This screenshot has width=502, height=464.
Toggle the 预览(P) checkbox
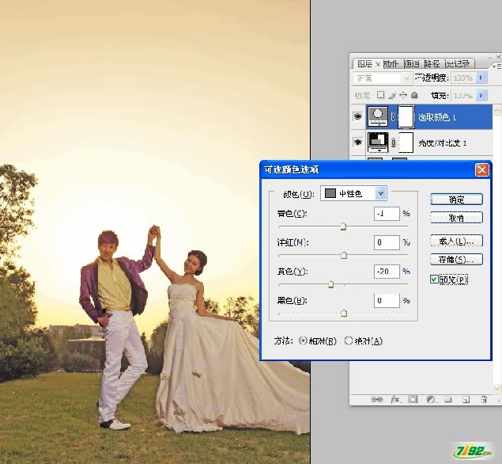coord(434,280)
